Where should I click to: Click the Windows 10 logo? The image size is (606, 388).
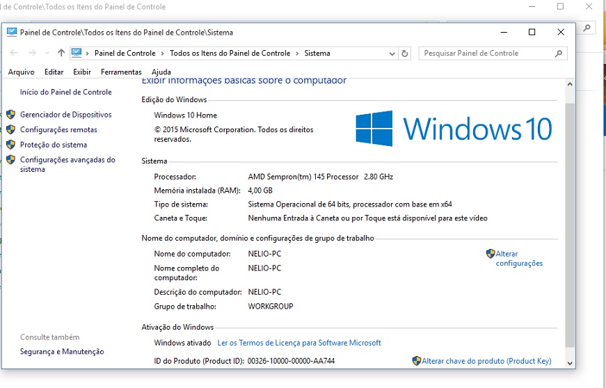tap(454, 129)
